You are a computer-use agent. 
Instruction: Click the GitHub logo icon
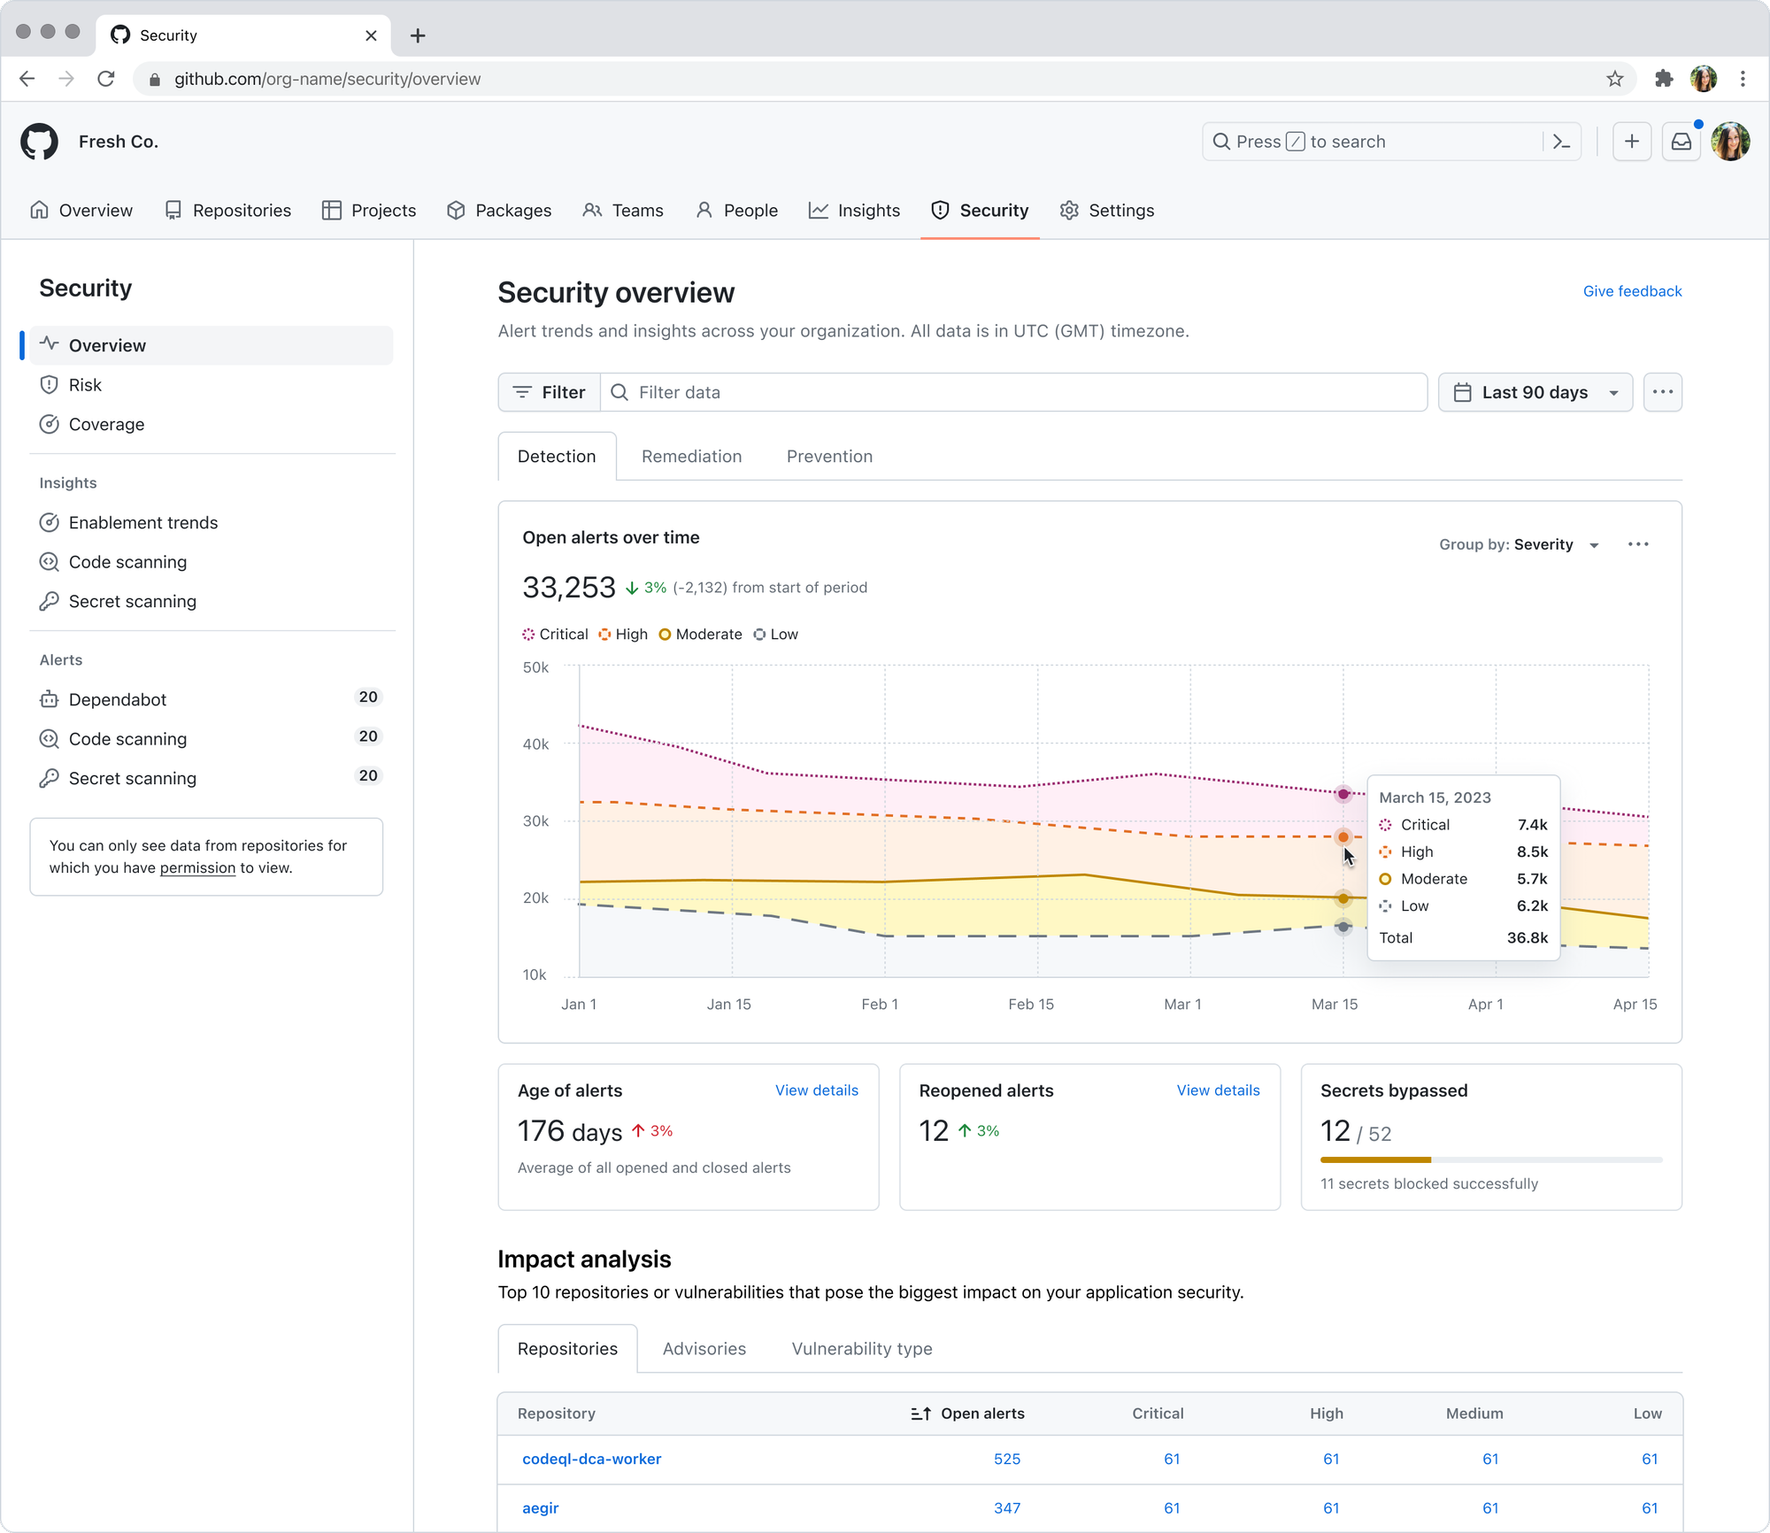[40, 142]
